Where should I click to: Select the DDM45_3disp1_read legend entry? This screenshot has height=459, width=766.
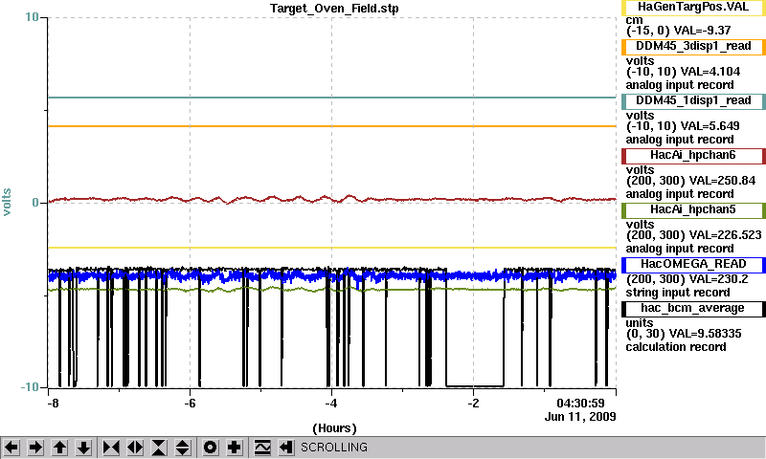pos(693,46)
